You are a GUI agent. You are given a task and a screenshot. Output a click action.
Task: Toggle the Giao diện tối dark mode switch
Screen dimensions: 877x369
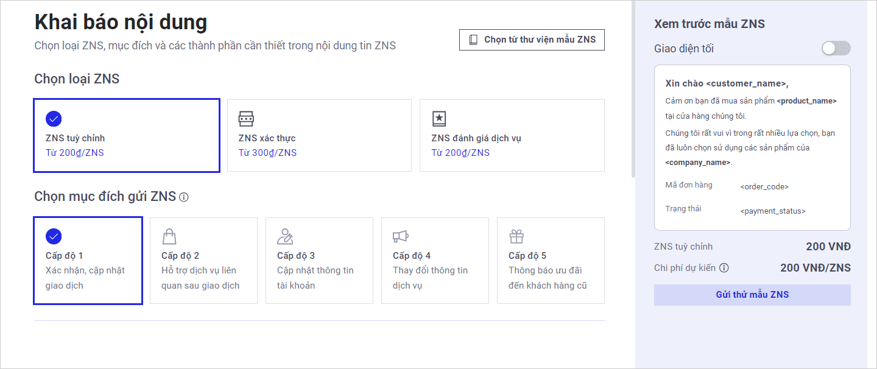[836, 49]
